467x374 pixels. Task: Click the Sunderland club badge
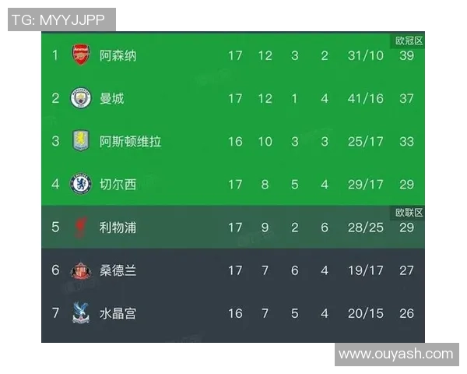pos(81,270)
